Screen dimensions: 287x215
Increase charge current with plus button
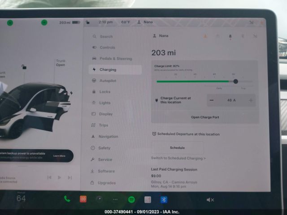tap(251, 100)
